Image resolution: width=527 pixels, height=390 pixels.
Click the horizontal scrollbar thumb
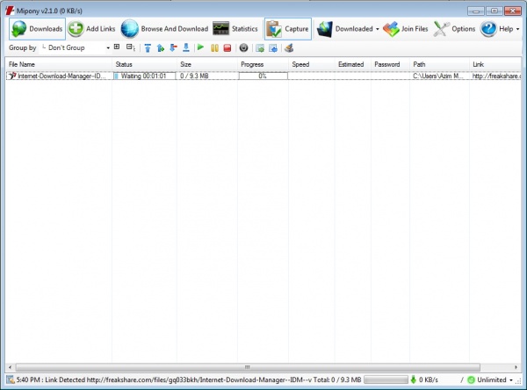click(248, 367)
